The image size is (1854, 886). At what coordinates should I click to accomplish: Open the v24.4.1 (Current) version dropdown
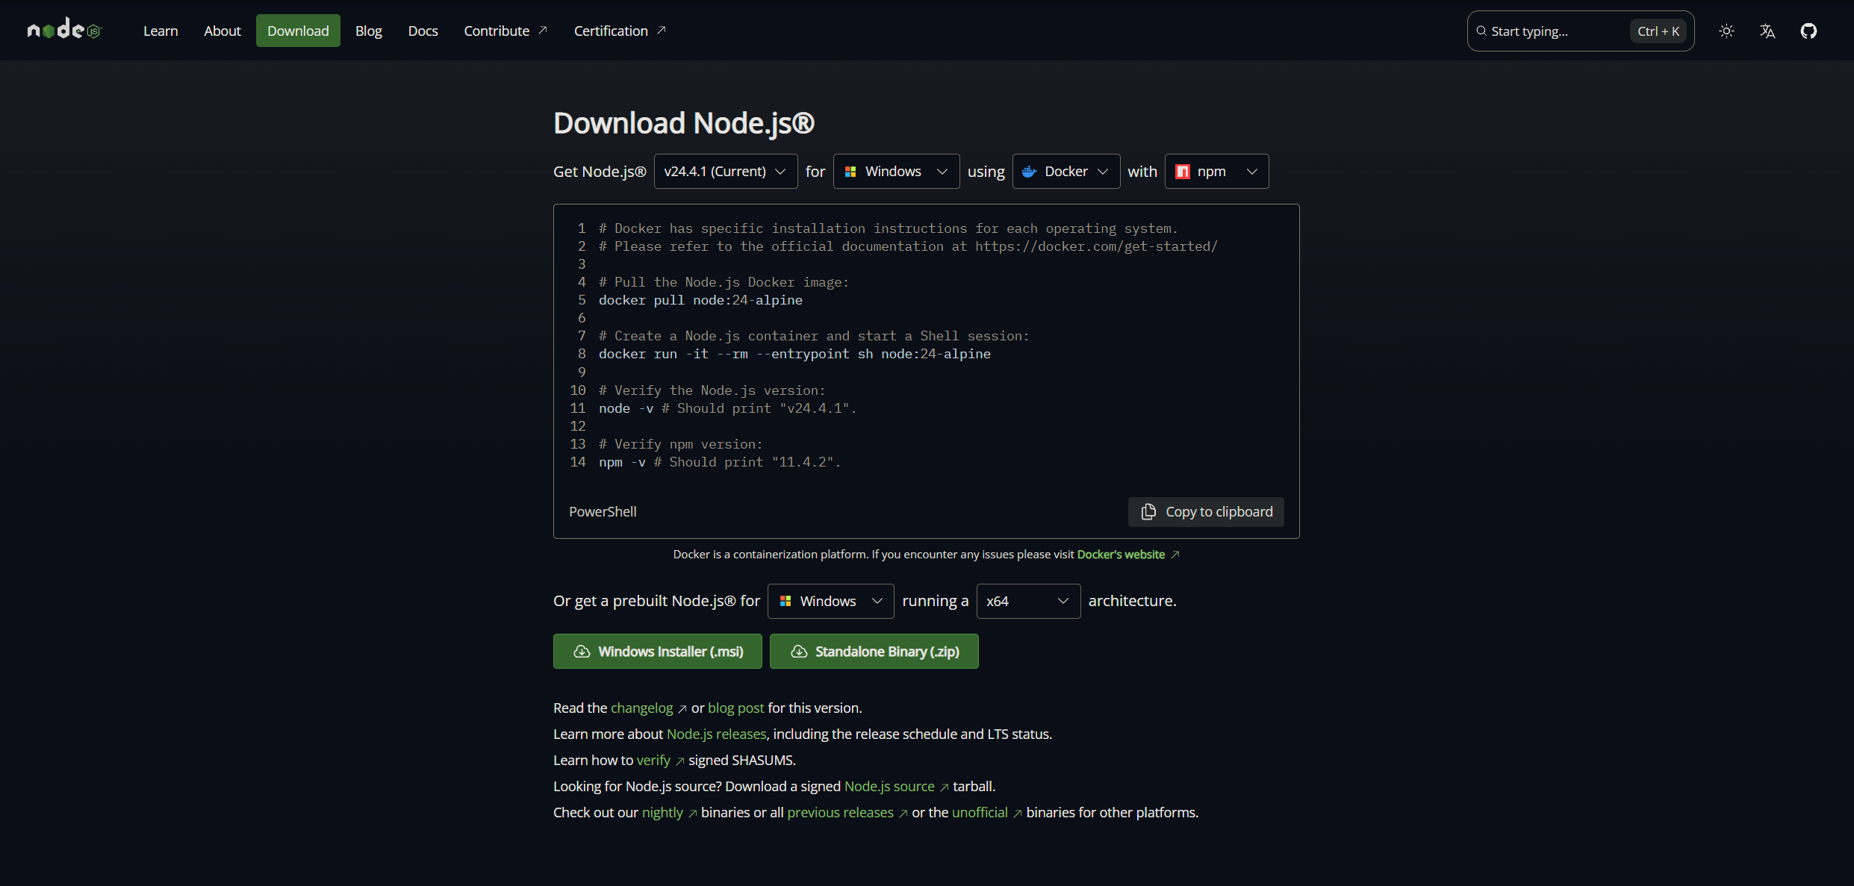726,172
